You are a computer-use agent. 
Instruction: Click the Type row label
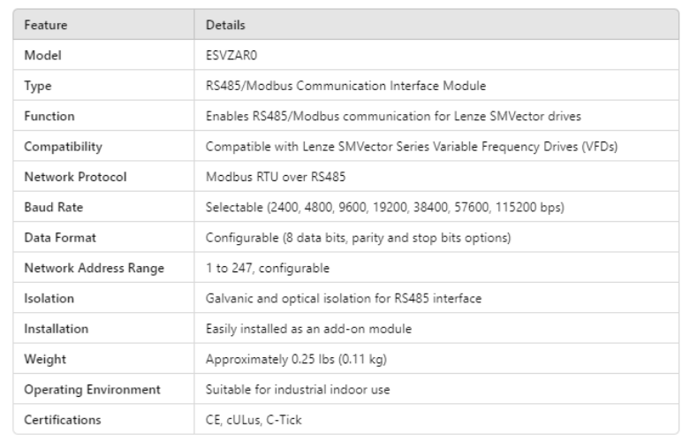38,86
